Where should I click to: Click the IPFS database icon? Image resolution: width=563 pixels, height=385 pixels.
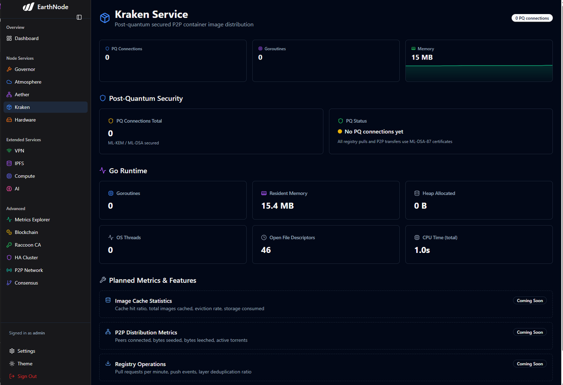[x=9, y=163]
